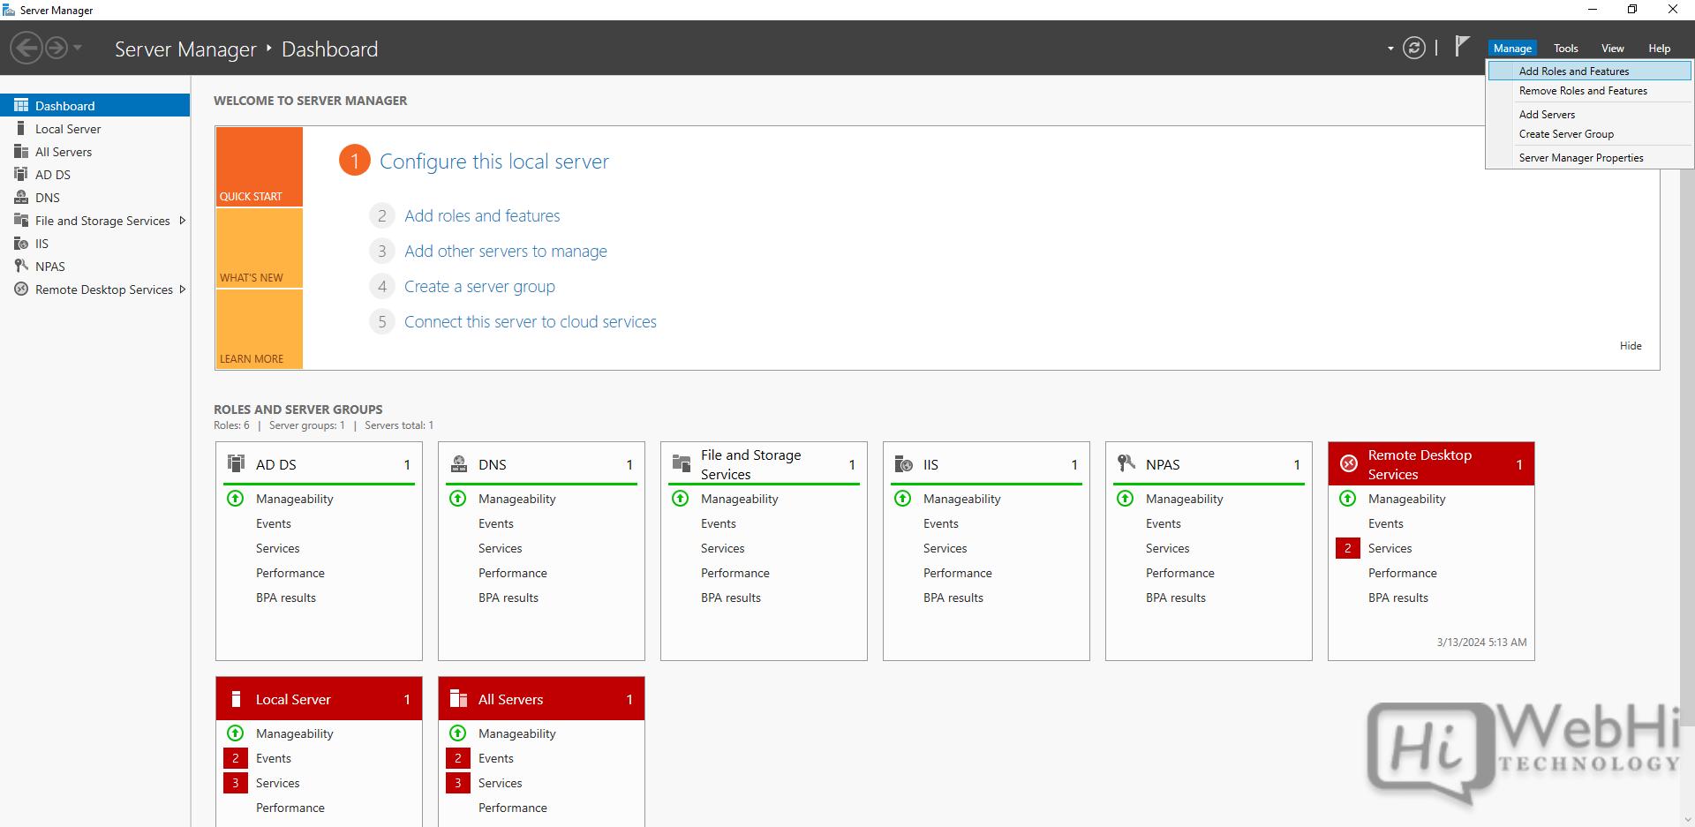Screen dimensions: 1695x827
Task: Click the NPAS tile icon
Action: click(1126, 463)
